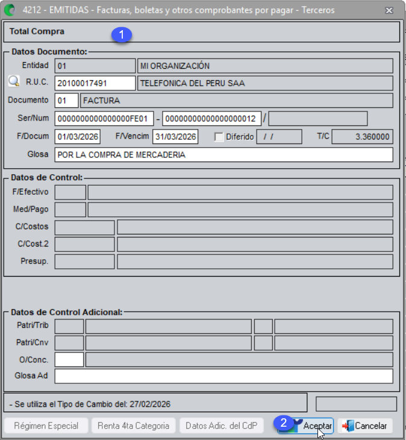Click the Entidad code field 01

95,66
